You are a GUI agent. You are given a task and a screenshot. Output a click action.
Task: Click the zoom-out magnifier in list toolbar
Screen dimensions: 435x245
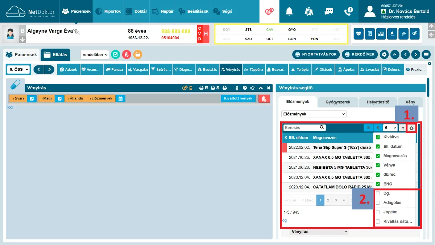point(368,128)
